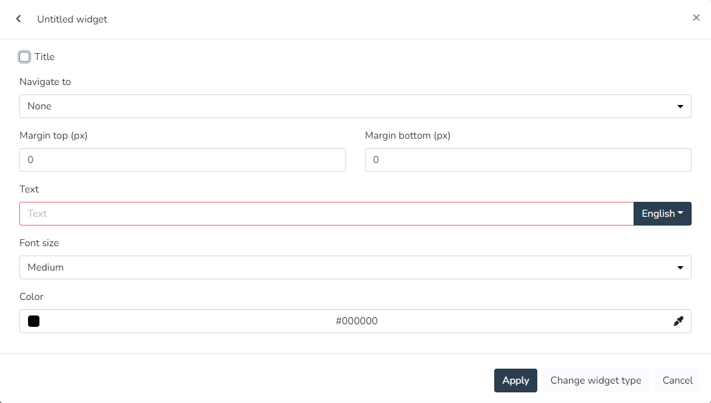Click the caret arrow on the Font size field
The width and height of the screenshot is (711, 403).
tap(680, 267)
